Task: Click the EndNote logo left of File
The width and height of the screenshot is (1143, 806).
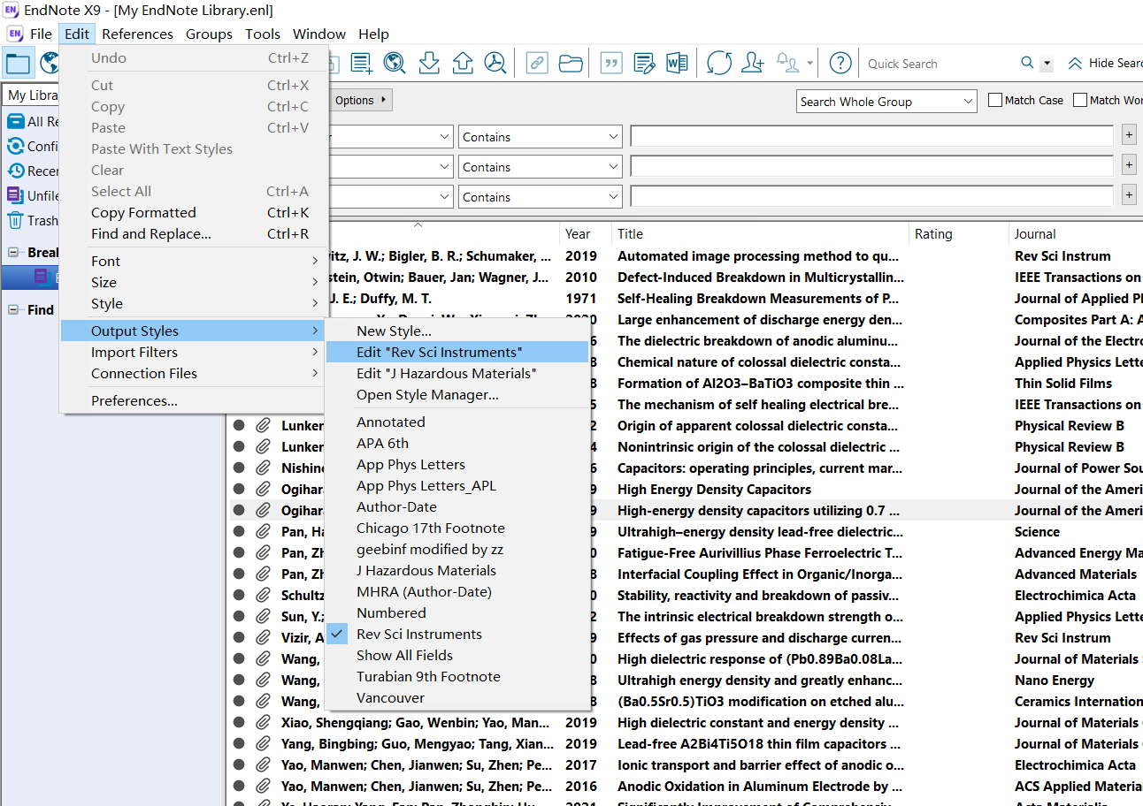Action: pos(14,34)
